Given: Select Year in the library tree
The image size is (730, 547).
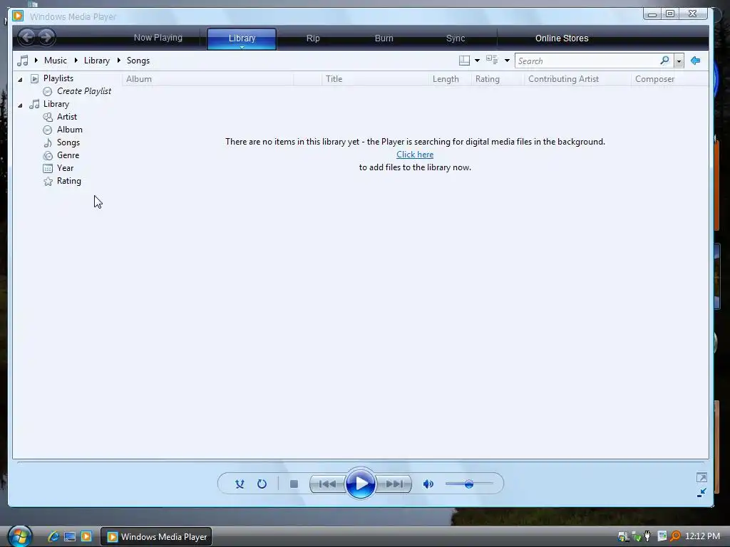Looking at the screenshot, I should 65,168.
